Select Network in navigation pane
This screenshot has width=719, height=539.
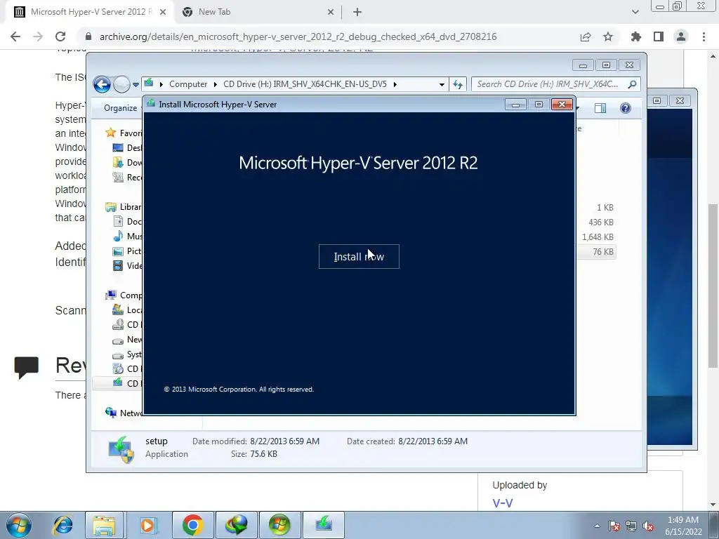click(124, 413)
